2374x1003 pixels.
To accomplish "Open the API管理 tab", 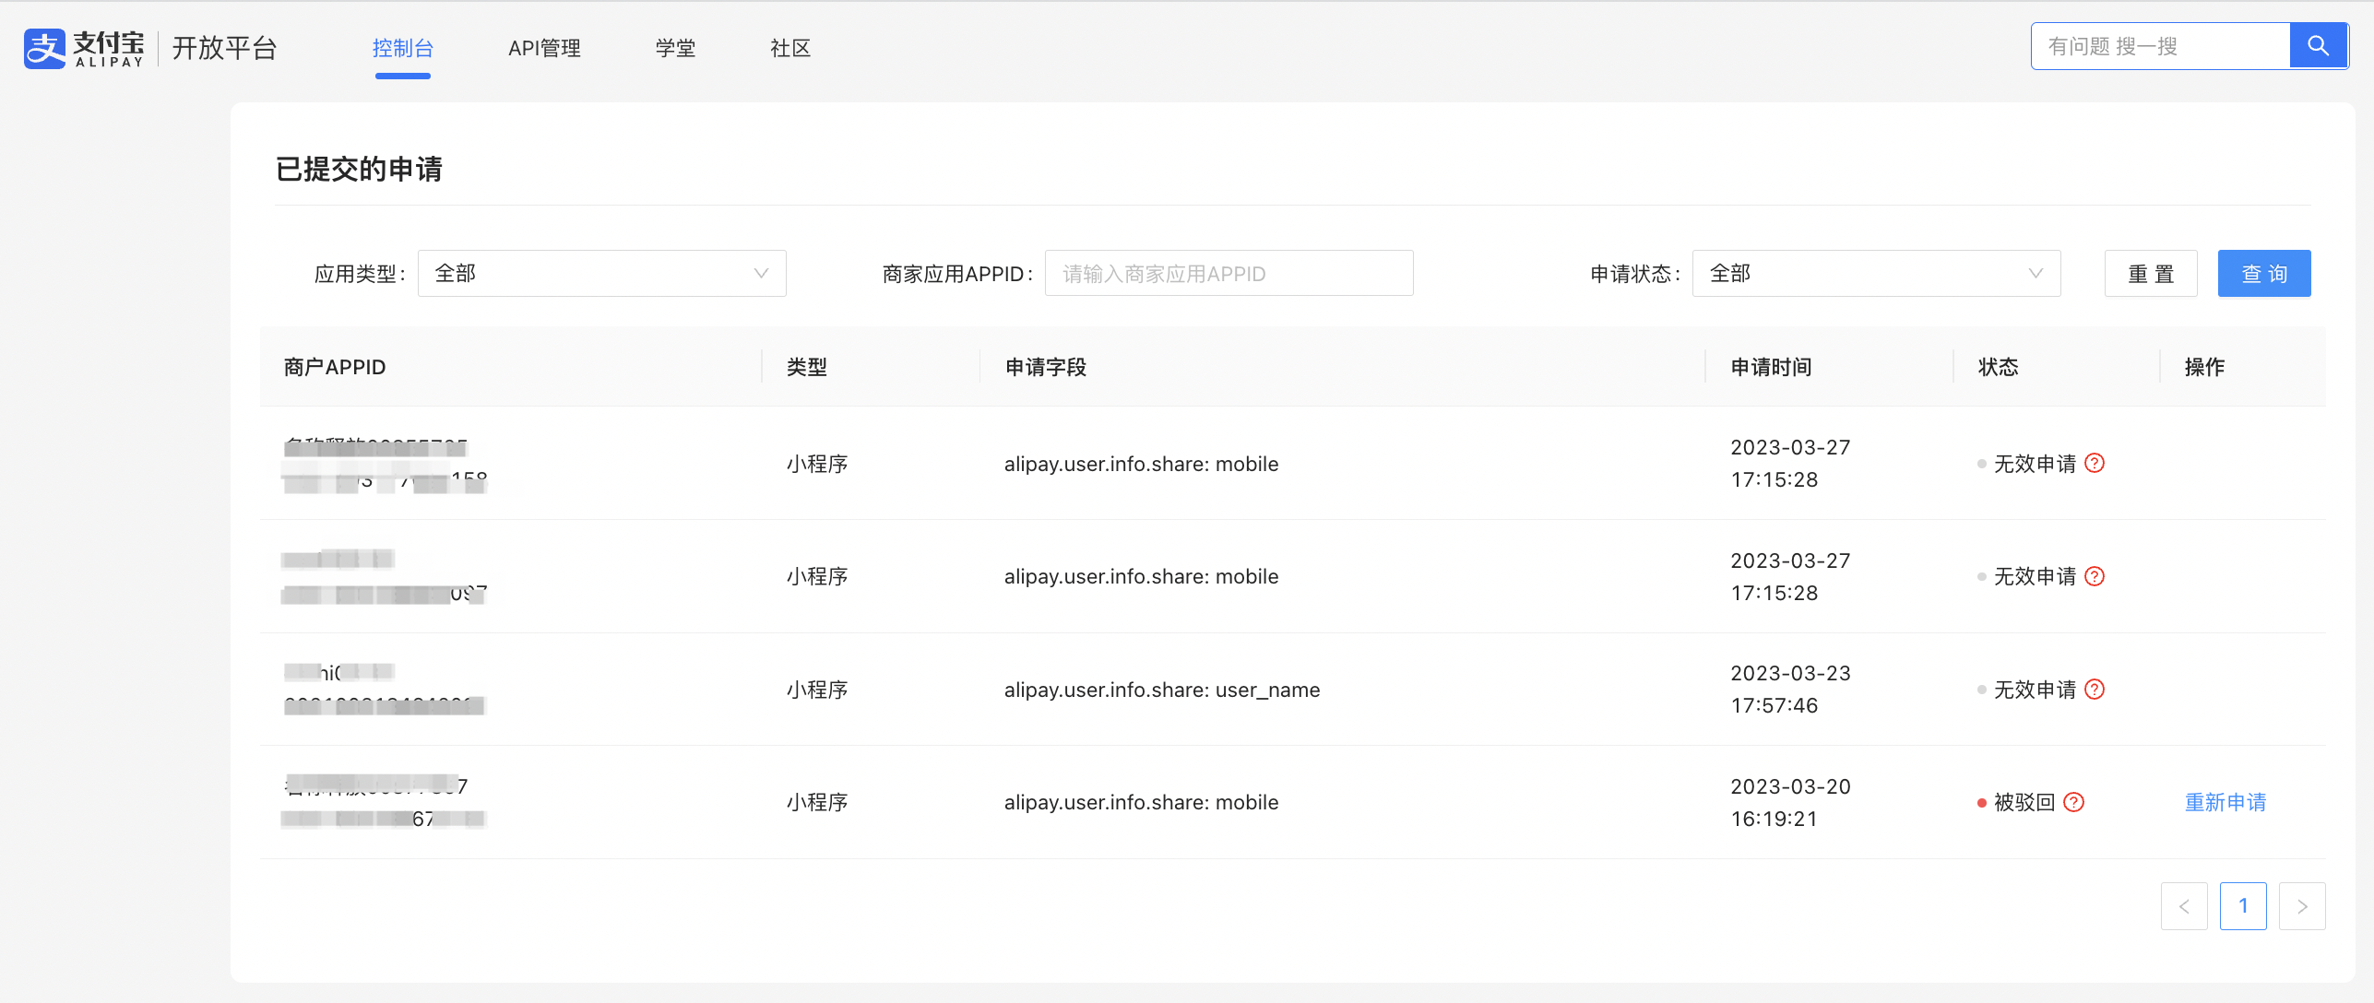I will [544, 48].
